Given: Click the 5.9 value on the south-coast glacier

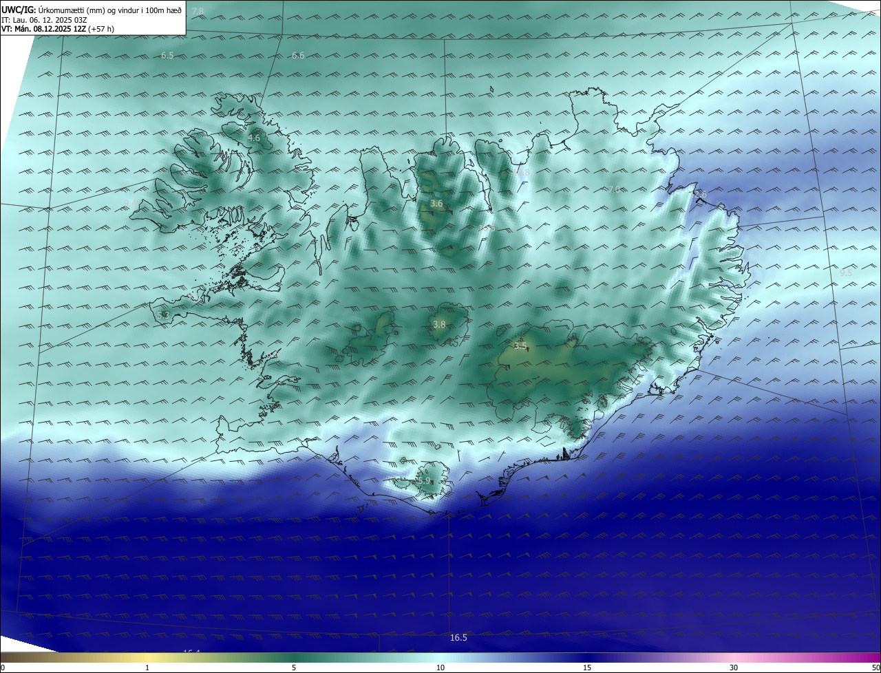Looking at the screenshot, I should pyautogui.click(x=423, y=481).
